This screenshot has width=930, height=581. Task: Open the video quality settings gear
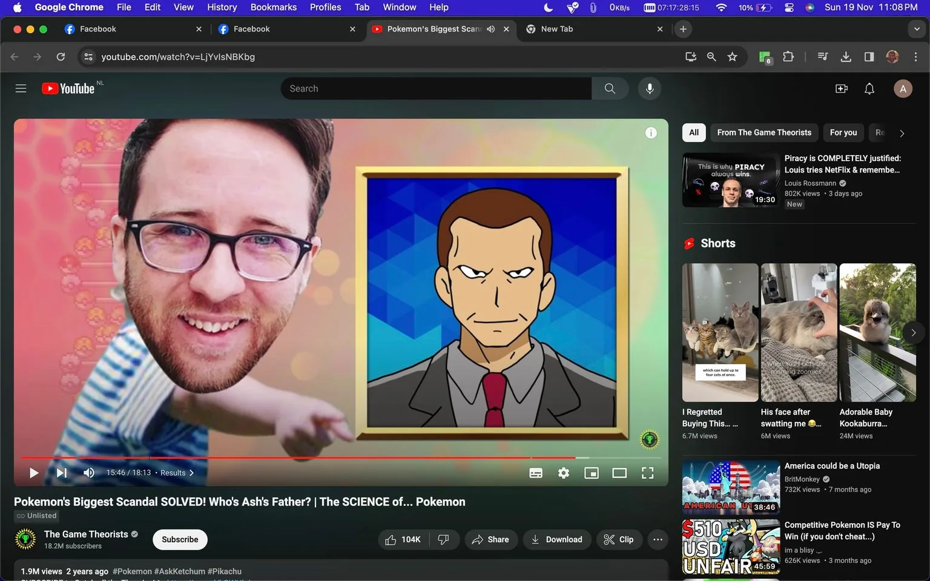tap(563, 473)
